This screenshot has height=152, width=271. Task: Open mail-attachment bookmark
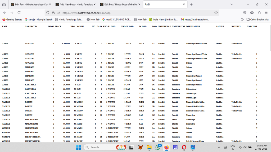[195, 20]
